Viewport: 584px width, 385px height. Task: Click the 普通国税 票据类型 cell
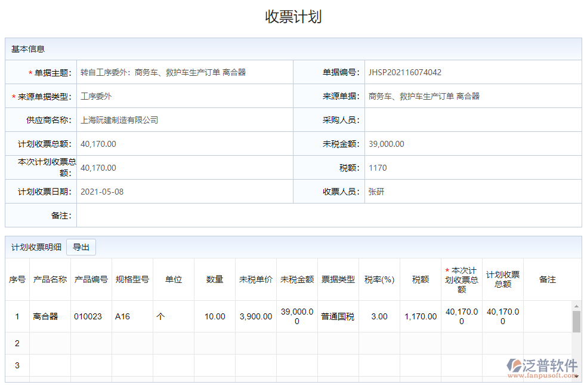pyautogui.click(x=338, y=316)
